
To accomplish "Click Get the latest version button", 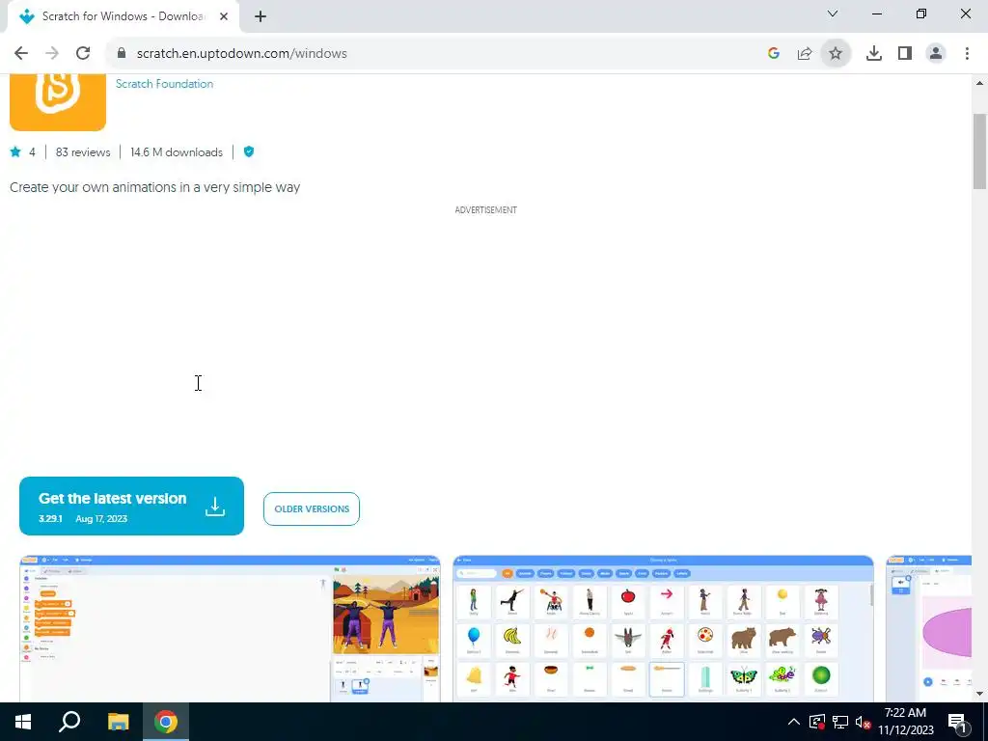I will click(131, 506).
